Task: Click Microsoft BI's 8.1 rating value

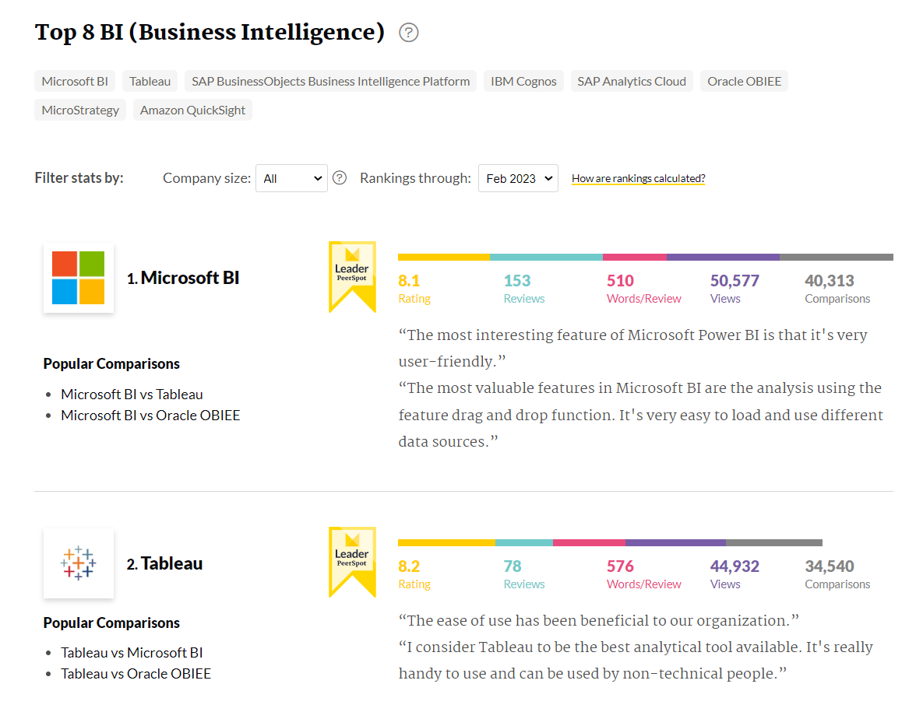Action: click(x=409, y=281)
